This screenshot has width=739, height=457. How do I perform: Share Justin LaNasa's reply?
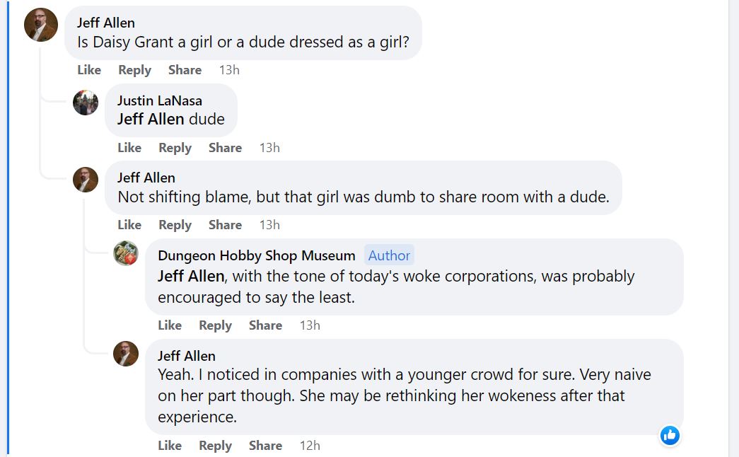225,148
